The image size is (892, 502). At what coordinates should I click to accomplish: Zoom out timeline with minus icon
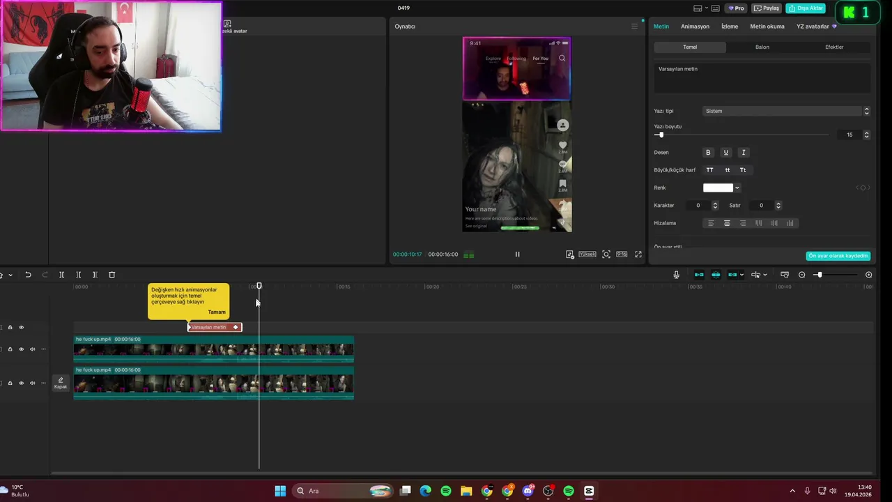pos(801,275)
